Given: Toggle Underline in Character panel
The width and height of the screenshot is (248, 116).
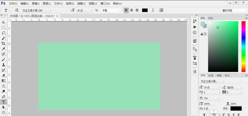Looking at the screenshot, I should [234, 115].
